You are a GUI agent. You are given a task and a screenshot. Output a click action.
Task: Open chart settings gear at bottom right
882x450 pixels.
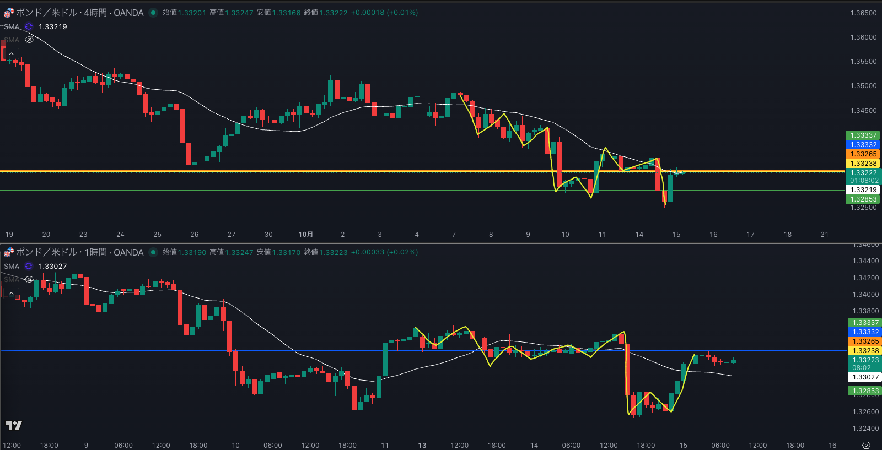pyautogui.click(x=866, y=445)
